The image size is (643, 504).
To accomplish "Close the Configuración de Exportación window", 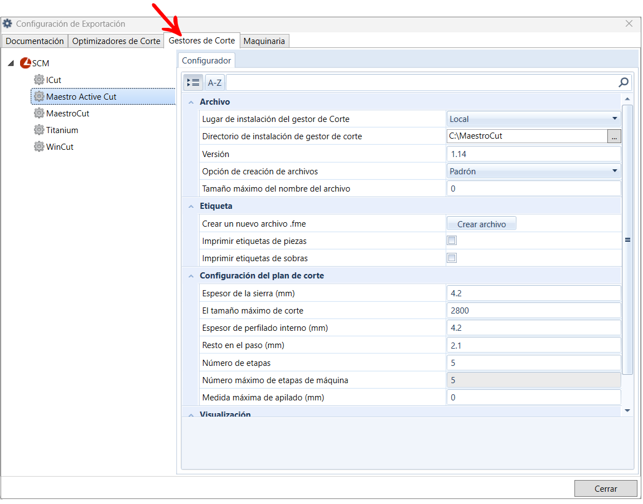I will click(629, 24).
